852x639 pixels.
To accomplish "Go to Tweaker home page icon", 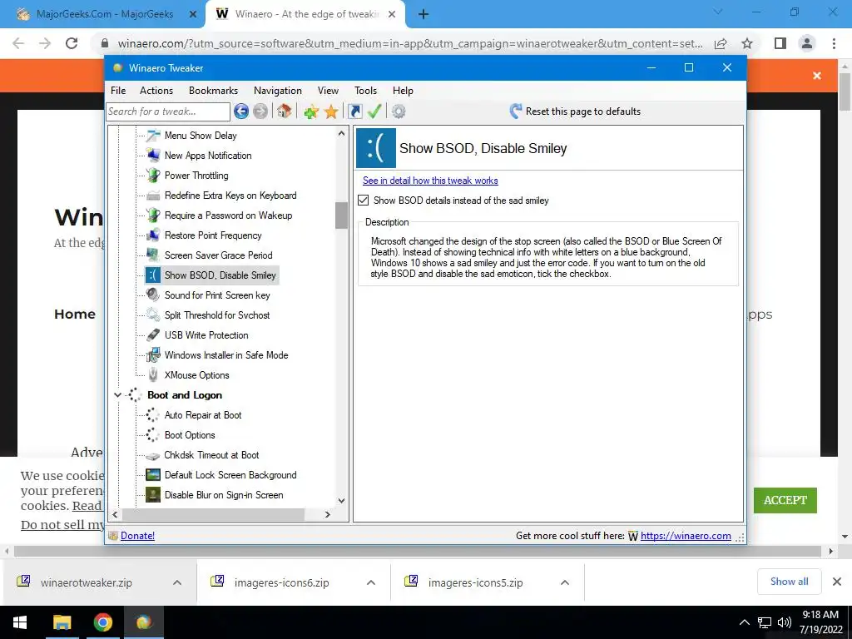I will coord(285,111).
